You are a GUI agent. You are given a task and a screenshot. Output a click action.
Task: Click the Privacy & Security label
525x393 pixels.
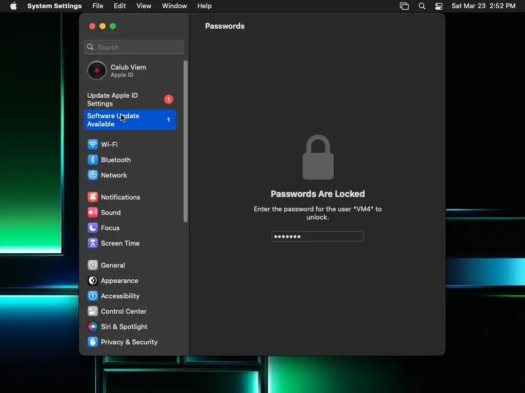coord(129,342)
